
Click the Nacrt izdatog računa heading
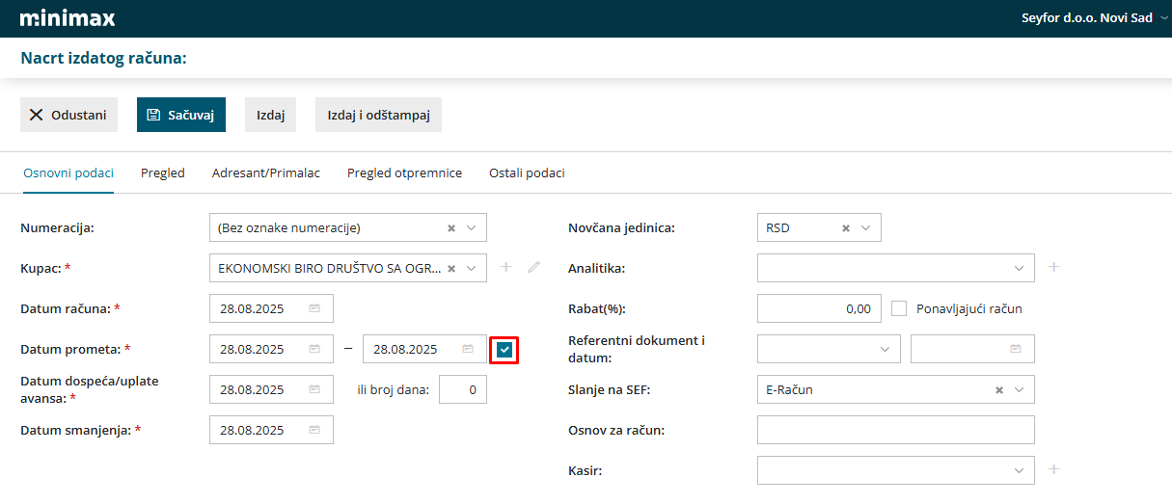click(103, 59)
